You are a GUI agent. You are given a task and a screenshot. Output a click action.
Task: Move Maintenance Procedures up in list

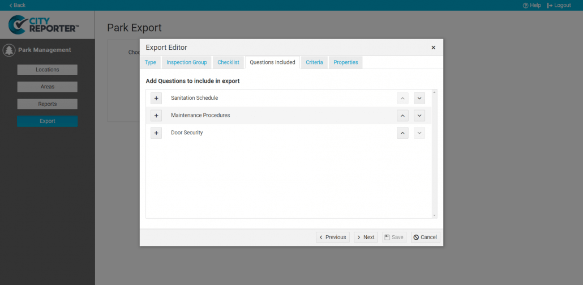pyautogui.click(x=402, y=116)
